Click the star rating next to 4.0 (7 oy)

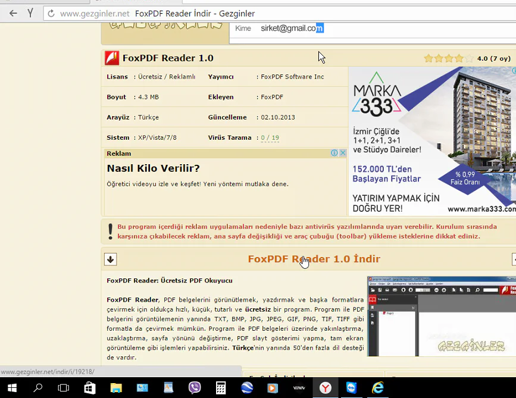(449, 58)
